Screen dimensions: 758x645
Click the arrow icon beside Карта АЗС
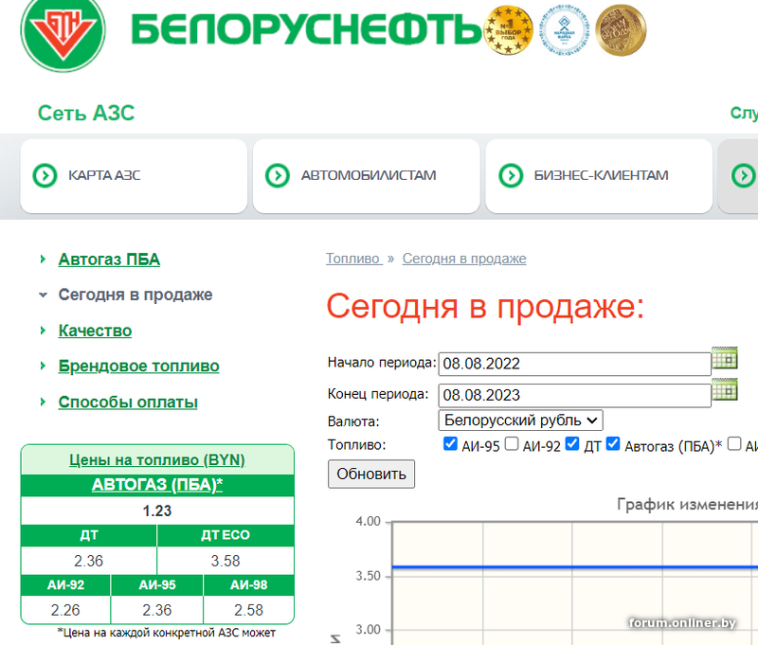(45, 175)
